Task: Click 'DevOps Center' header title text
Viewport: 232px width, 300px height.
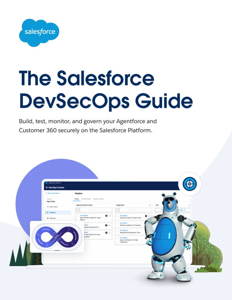Action: (56, 187)
